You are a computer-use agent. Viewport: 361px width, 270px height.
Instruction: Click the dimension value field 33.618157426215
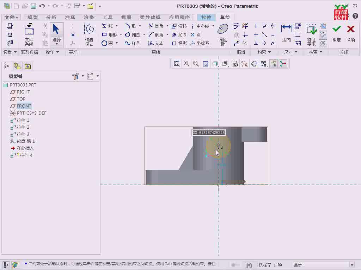(x=209, y=133)
